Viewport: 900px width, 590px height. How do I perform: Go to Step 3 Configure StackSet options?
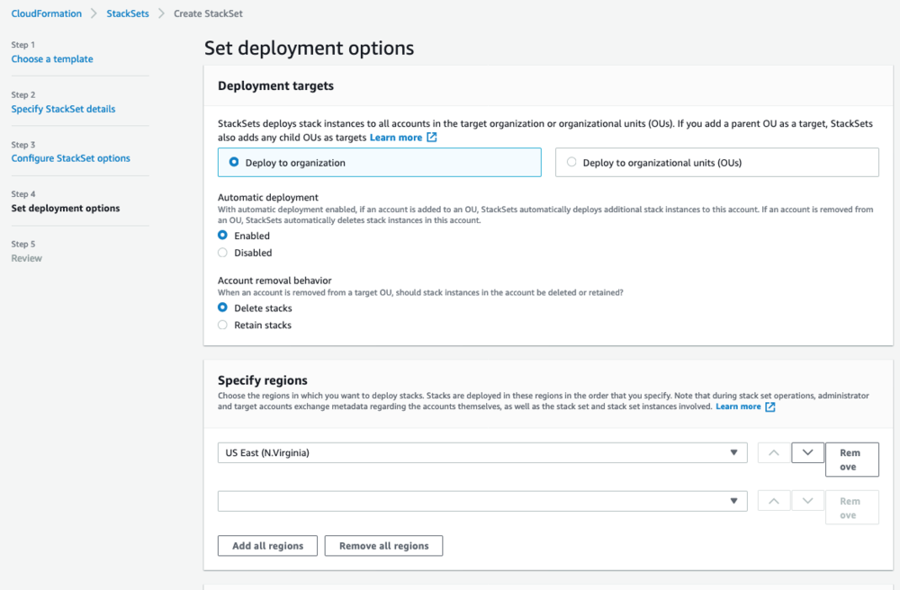pos(70,156)
